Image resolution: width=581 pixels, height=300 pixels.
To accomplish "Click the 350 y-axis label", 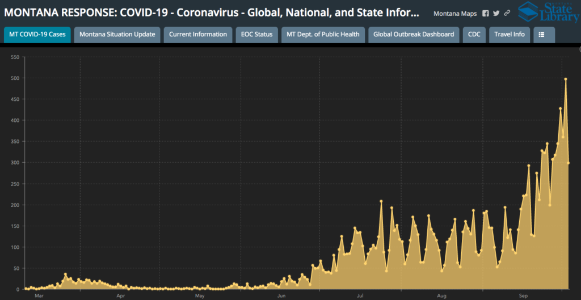I will (x=15, y=141).
